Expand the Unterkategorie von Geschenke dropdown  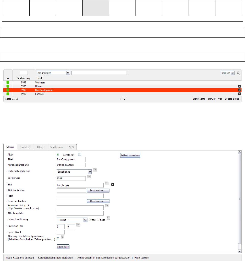[x=74, y=172]
